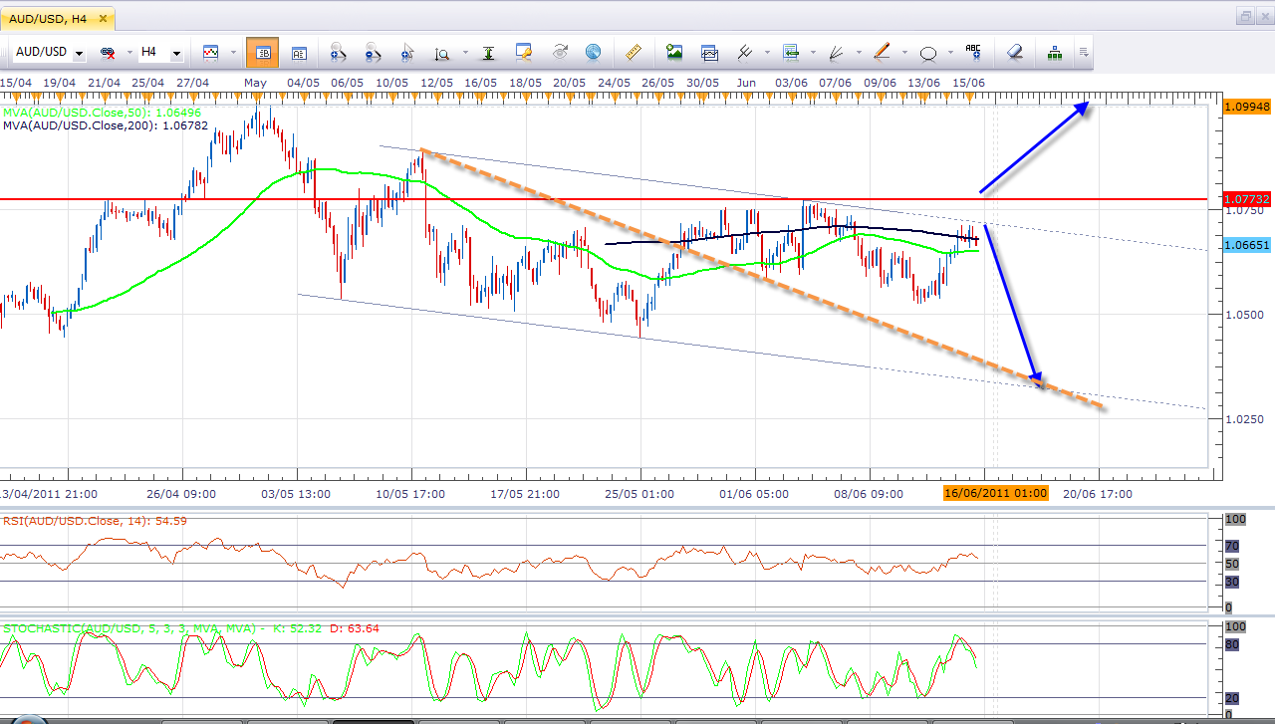This screenshot has width=1275, height=724.
Task: Click the 20/06 17:00 time axis label
Action: pos(1097,493)
